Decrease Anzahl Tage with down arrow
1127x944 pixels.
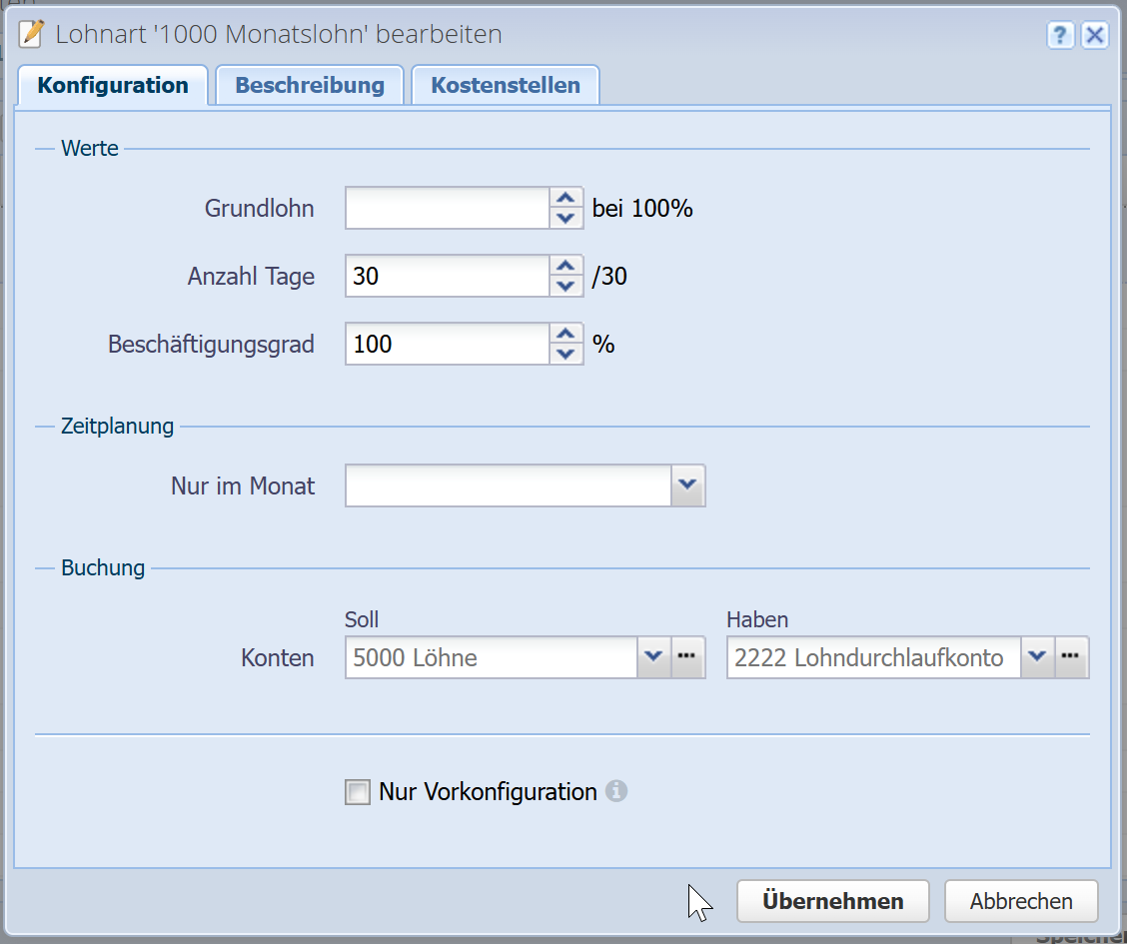tap(566, 286)
